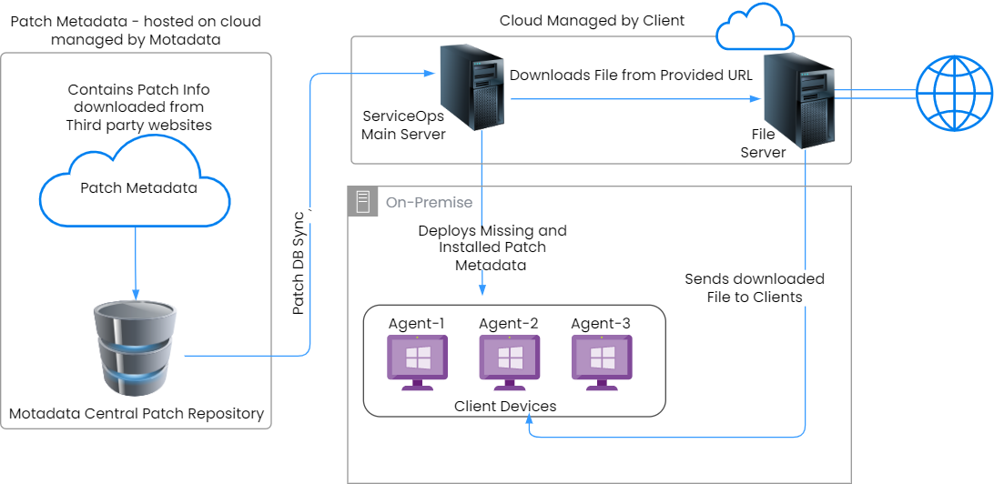994x484 pixels.
Task: Select 'Contains Patch Info downloaded from Third party websites' text
Action: pos(139,107)
